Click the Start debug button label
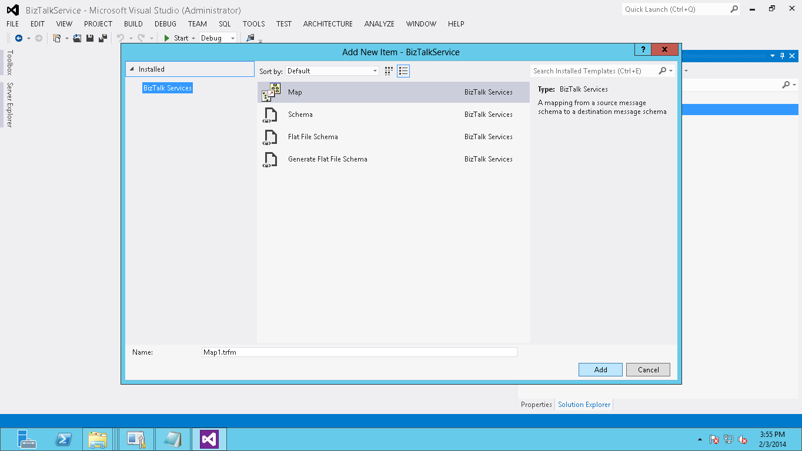The width and height of the screenshot is (802, 451). click(181, 38)
